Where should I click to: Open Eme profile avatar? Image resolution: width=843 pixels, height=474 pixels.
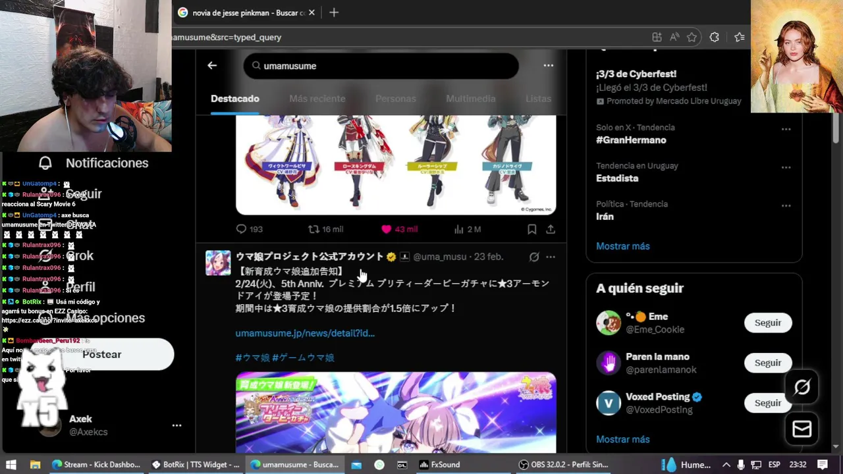tap(609, 323)
